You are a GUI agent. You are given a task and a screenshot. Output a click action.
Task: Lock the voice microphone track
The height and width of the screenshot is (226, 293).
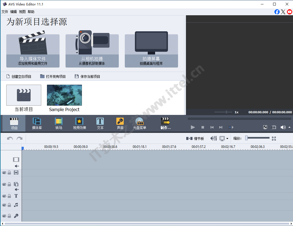pyautogui.click(x=9, y=216)
